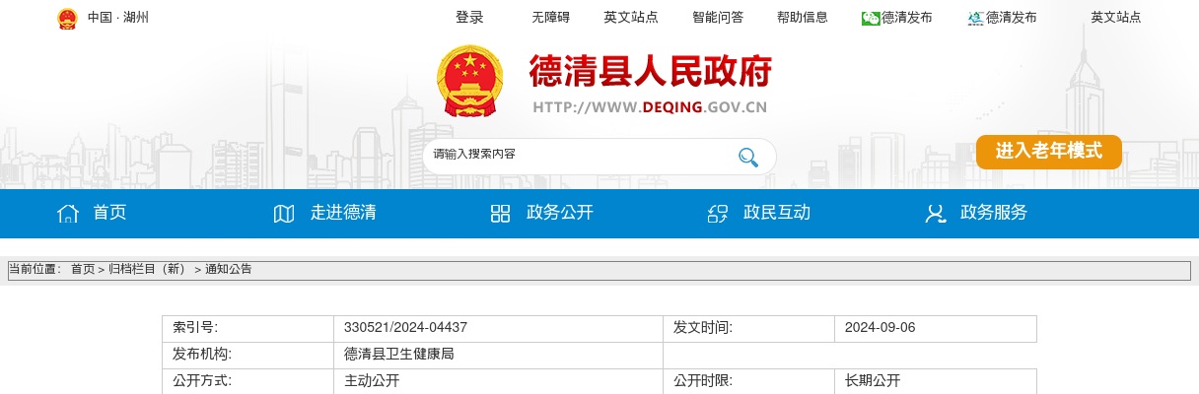Viewport: 1199px width, 394px height.
Task: Click the WeChat icon for 德清发布
Action: [x=871, y=18]
